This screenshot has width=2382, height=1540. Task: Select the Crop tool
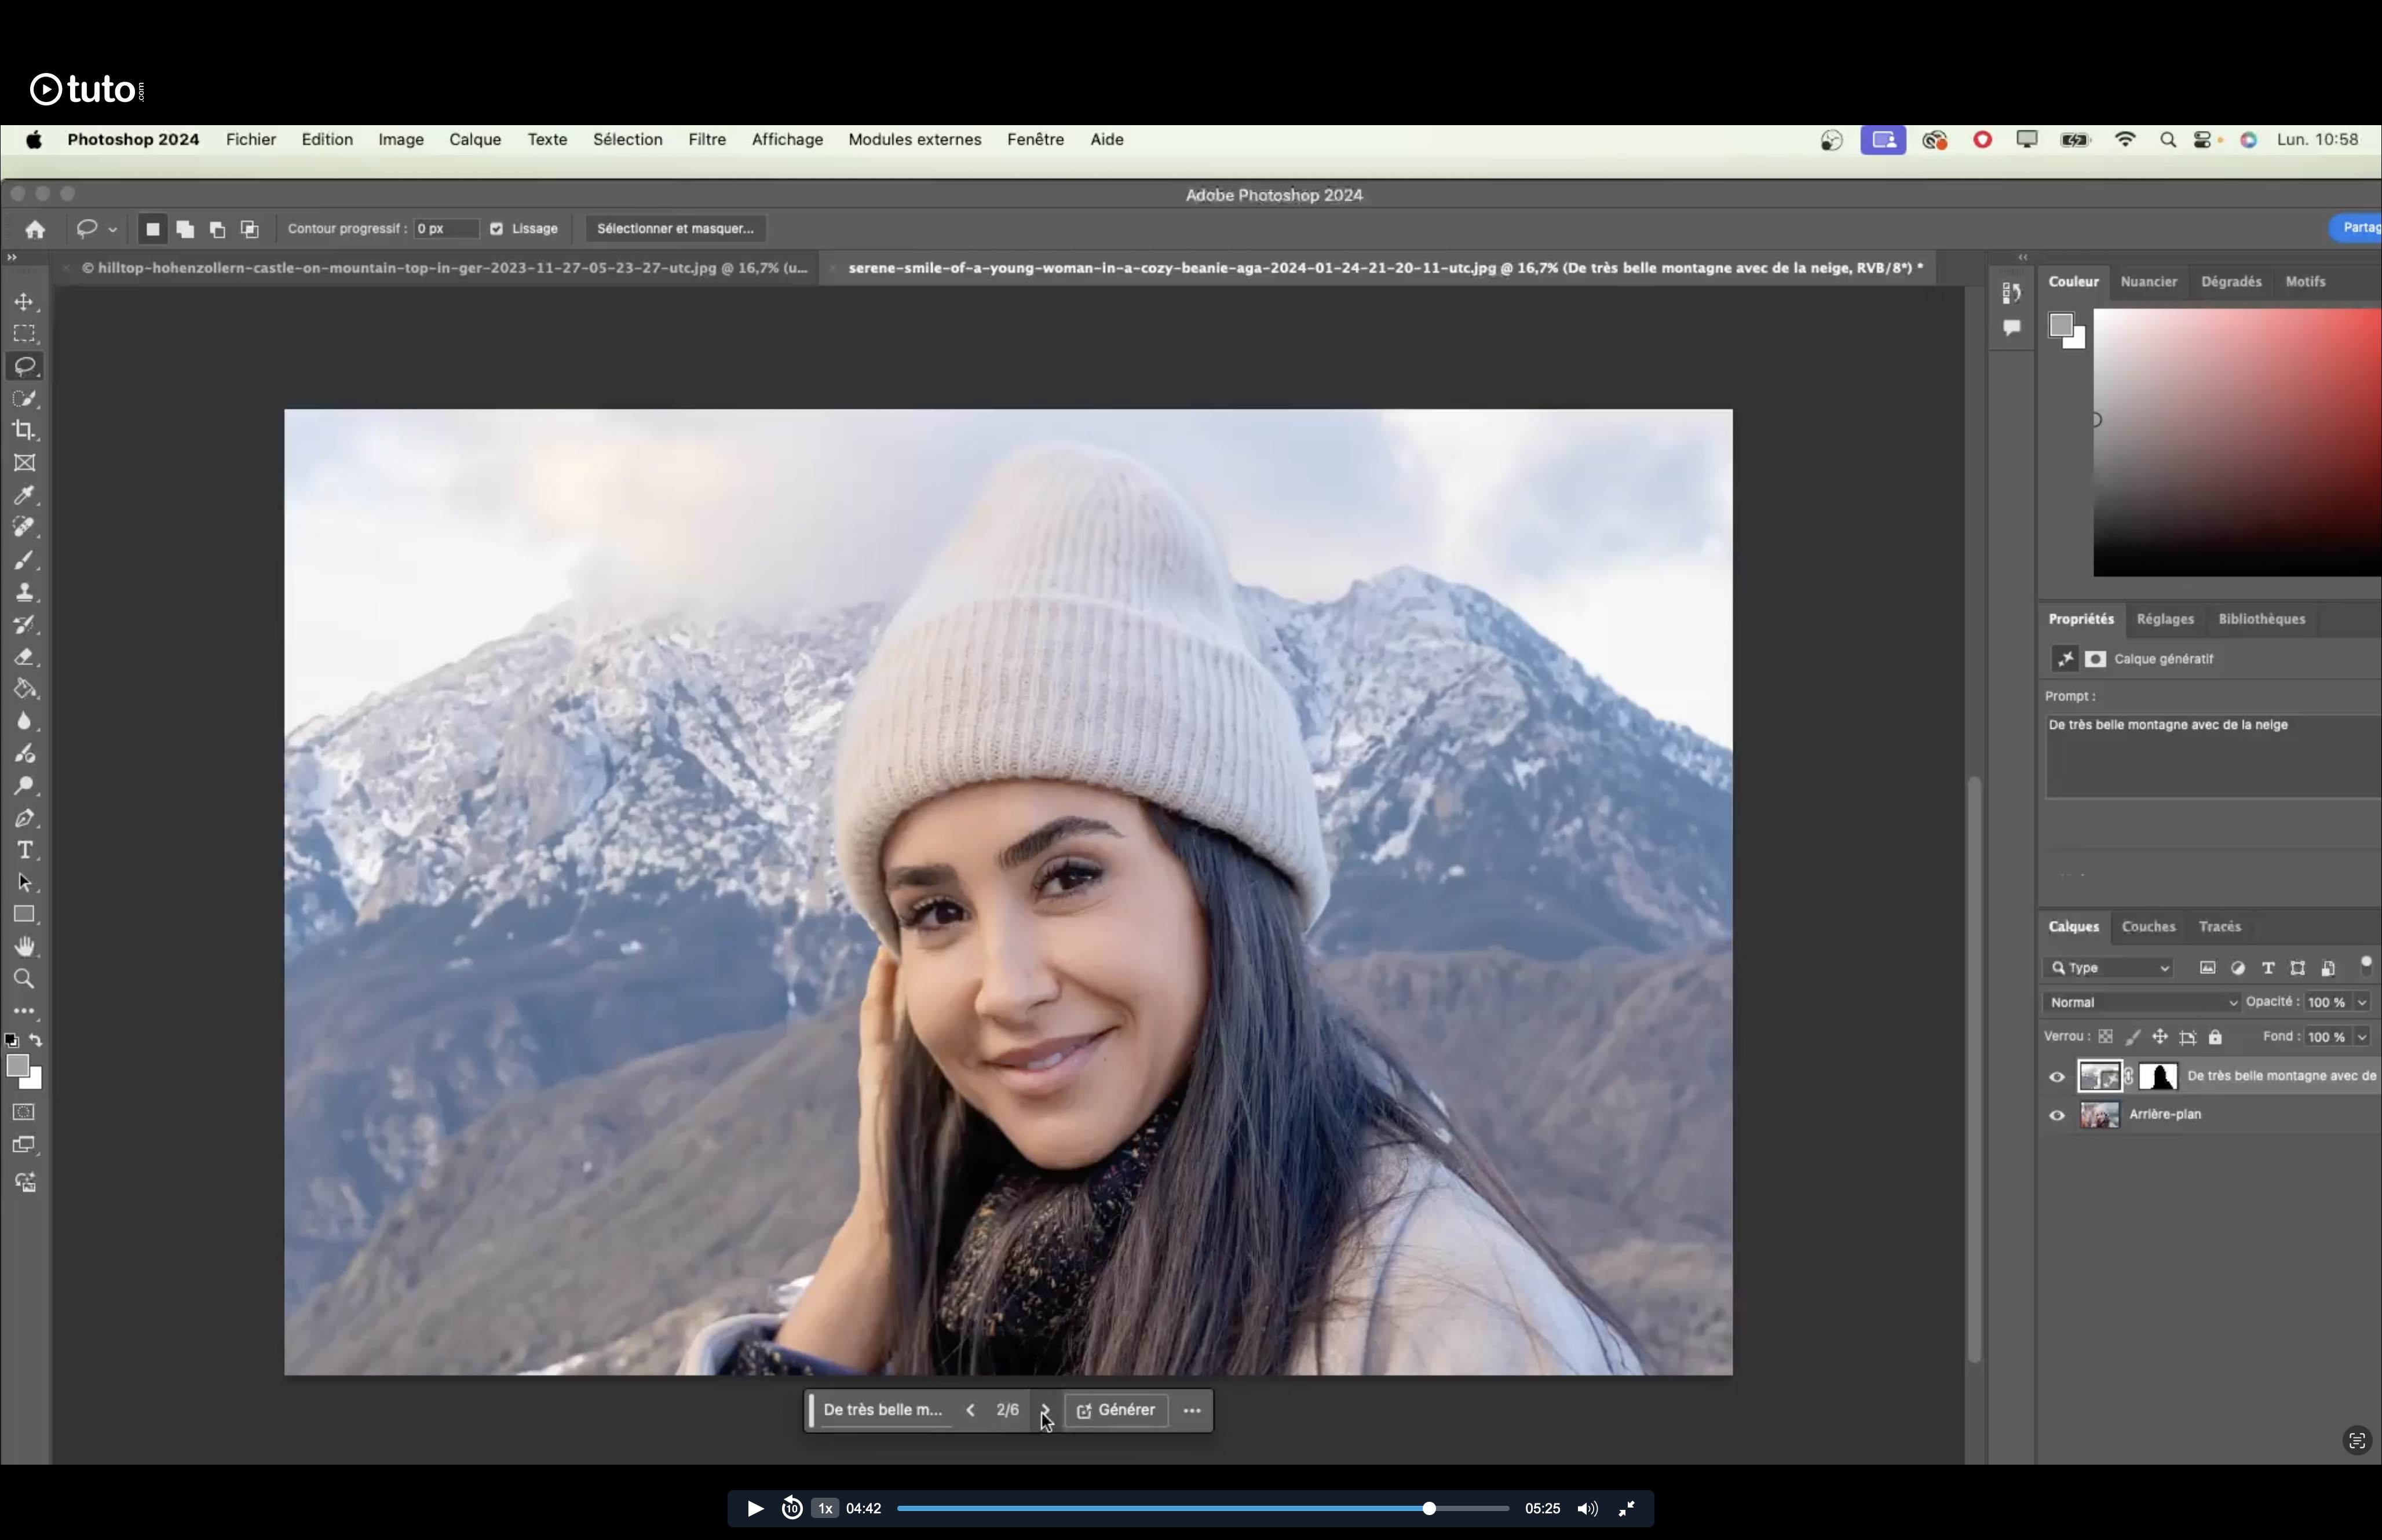click(x=24, y=430)
